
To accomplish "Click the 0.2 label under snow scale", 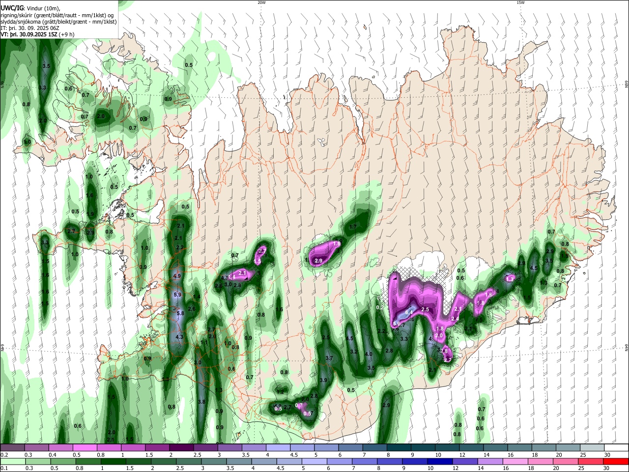I will pyautogui.click(x=4, y=455).
